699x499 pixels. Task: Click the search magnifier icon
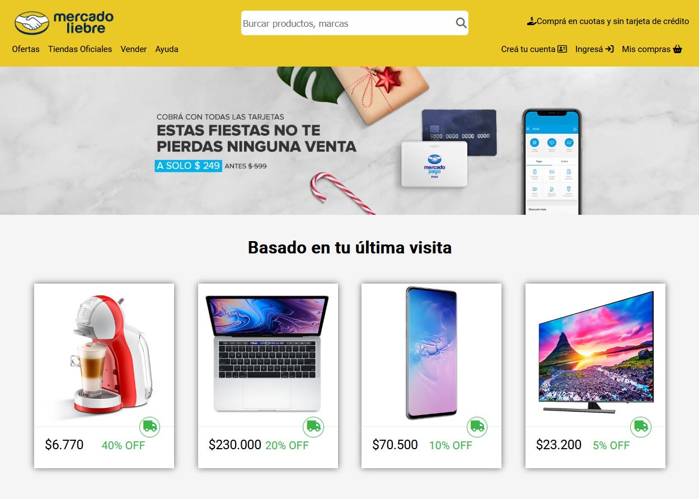click(x=461, y=23)
